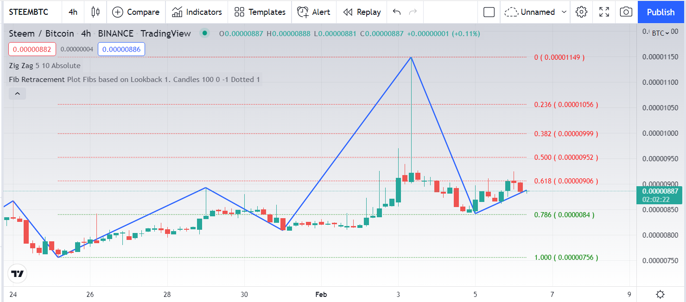Open the Indicators dialog
Viewport: 686px width, 302px height.
[x=197, y=12]
